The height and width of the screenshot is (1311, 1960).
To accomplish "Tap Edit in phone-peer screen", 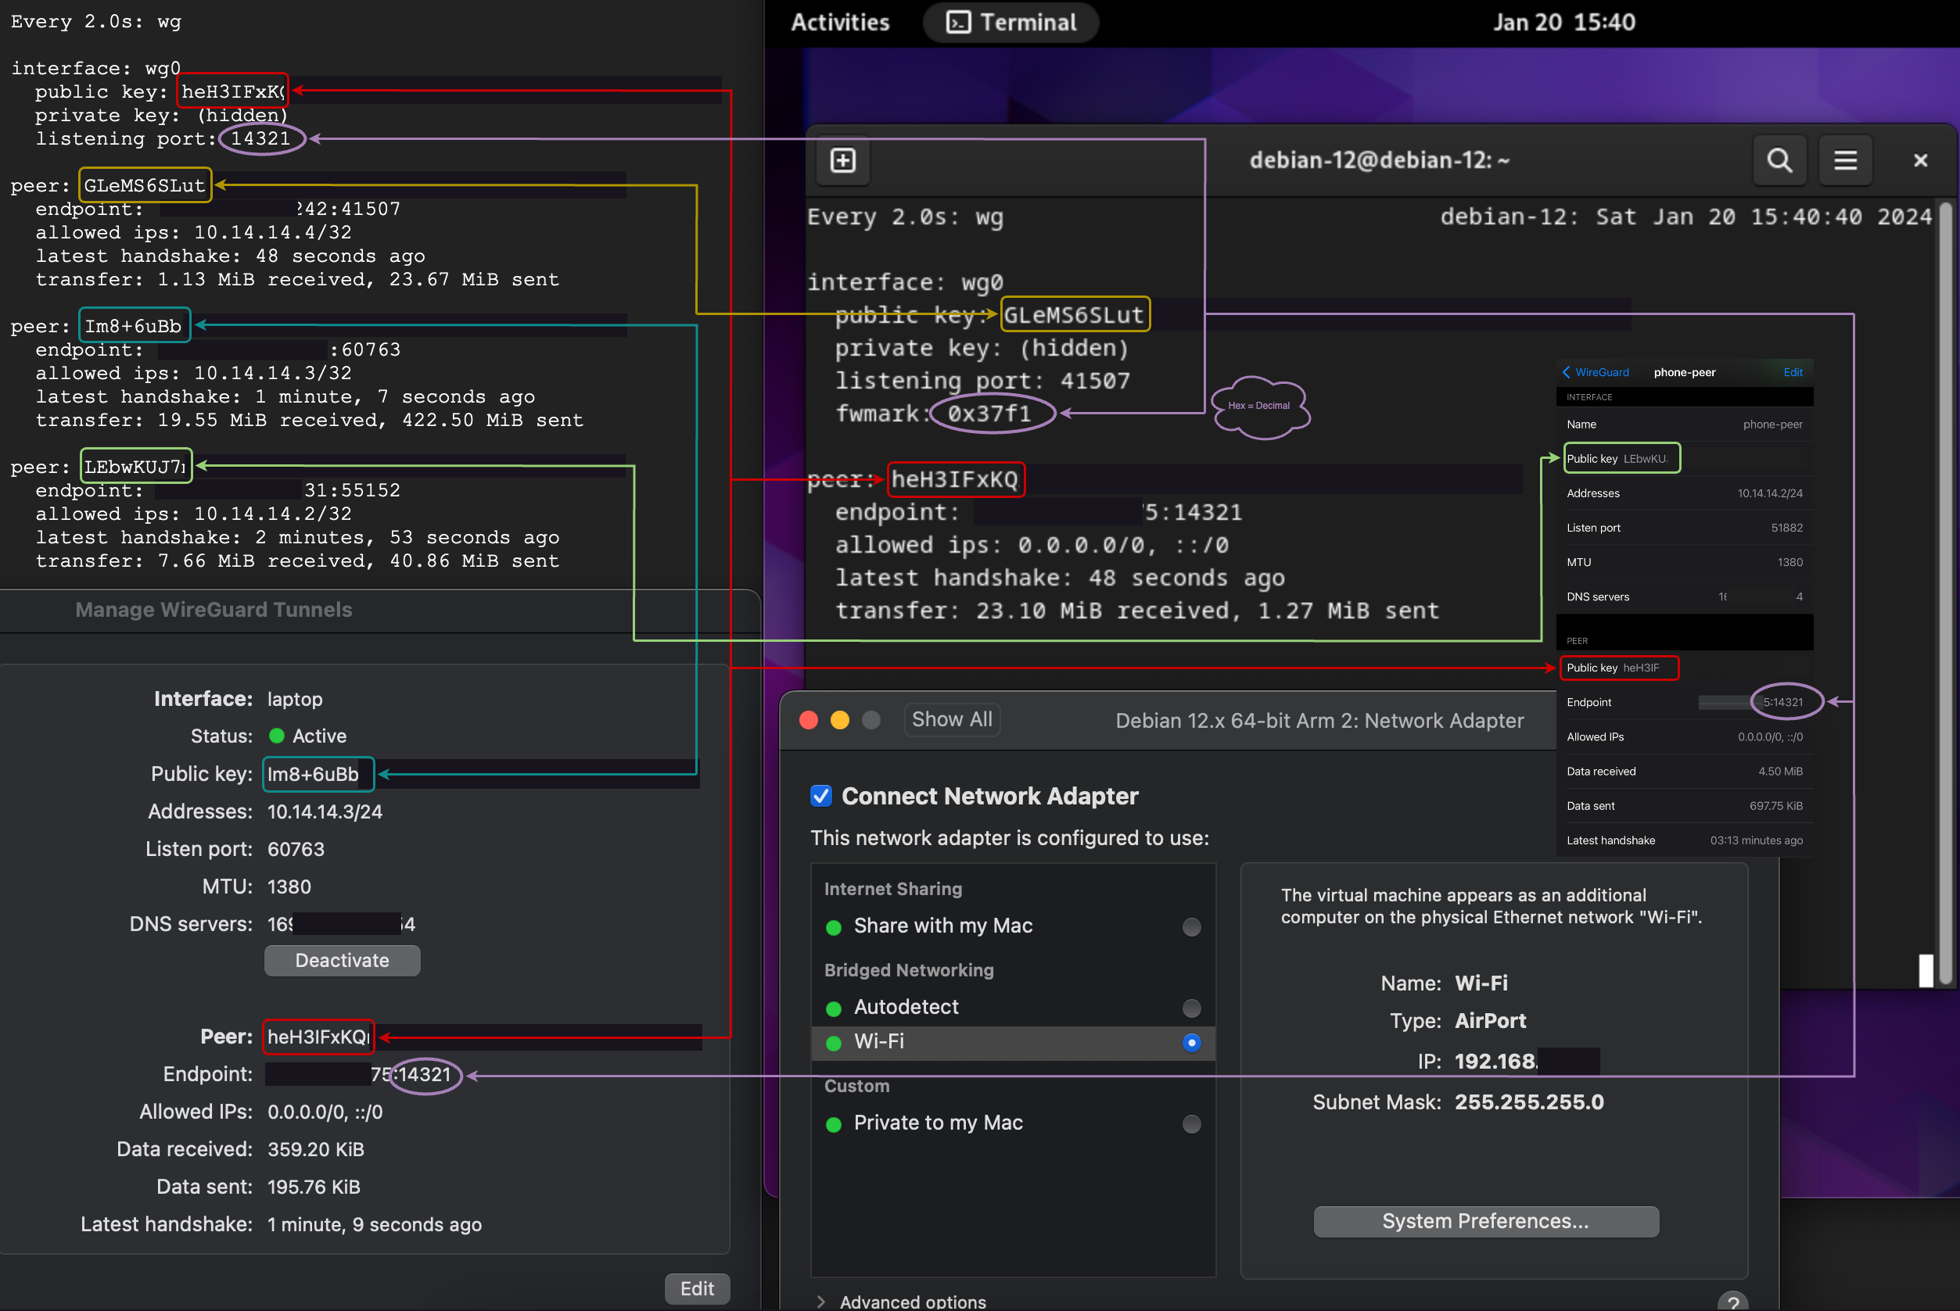I will click(x=1793, y=372).
